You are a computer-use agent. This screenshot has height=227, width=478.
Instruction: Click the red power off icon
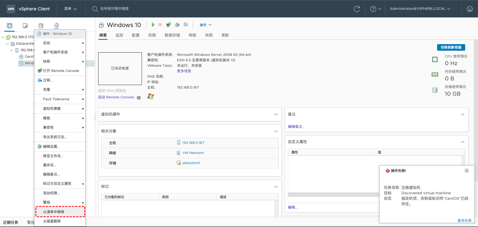coord(160,25)
